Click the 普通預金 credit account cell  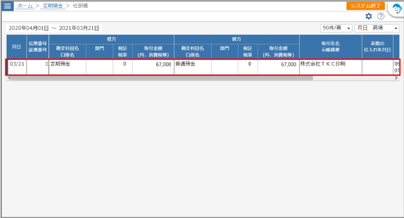pos(192,67)
